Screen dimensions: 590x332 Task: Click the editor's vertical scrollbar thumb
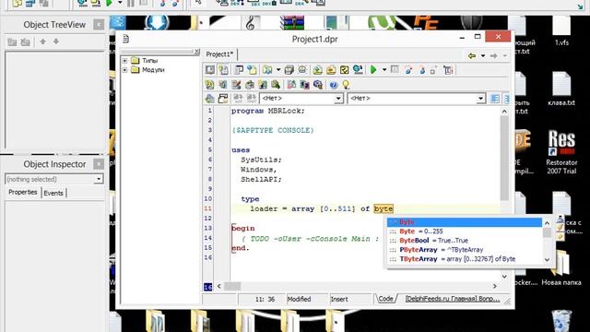click(504, 158)
